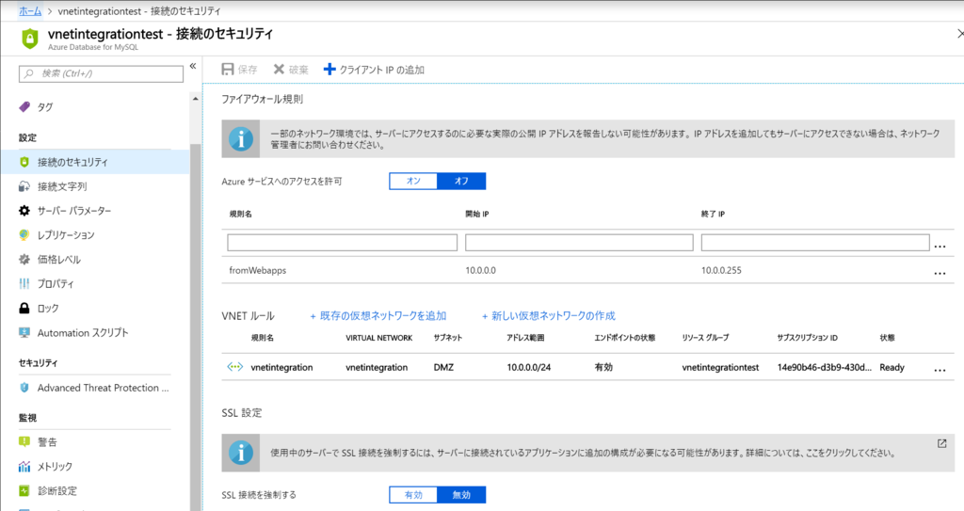Click the 10.0.0.255 end IP cell
The height and width of the screenshot is (511, 964).
coord(721,271)
